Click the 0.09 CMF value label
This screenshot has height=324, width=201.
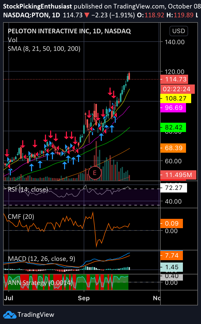click(172, 223)
